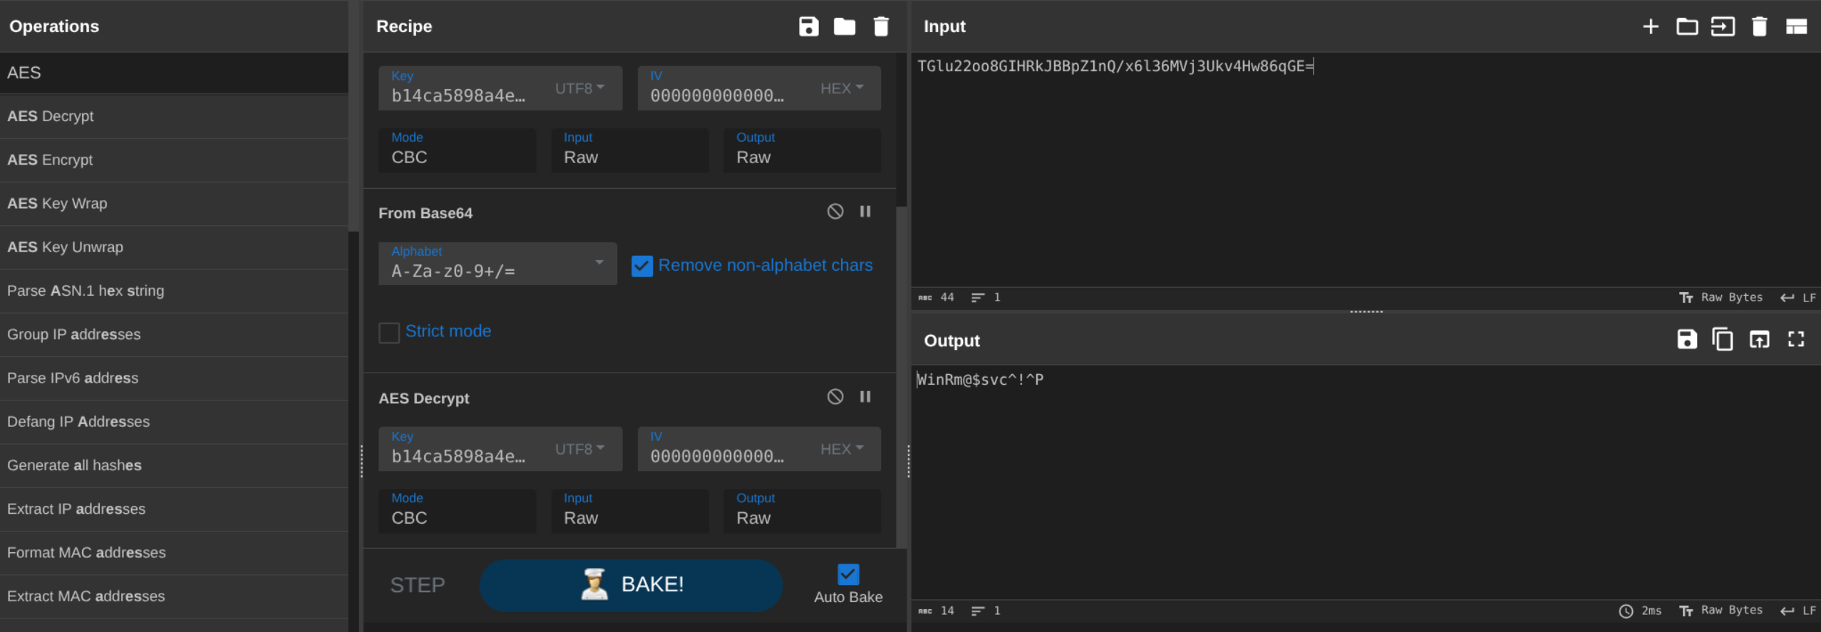Image resolution: width=1821 pixels, height=632 pixels.
Task: Disable the From Base64 operation
Action: (835, 212)
